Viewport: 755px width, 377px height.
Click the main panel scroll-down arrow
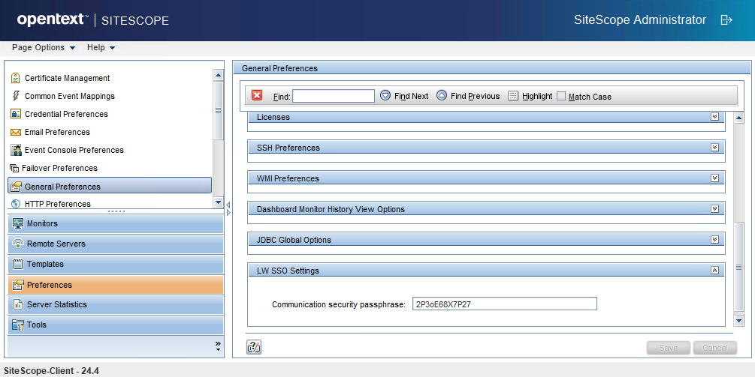point(739,320)
